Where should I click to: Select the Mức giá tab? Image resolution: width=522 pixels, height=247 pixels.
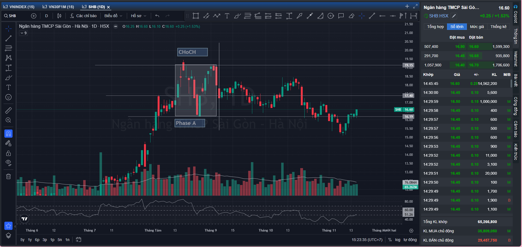pyautogui.click(x=477, y=27)
